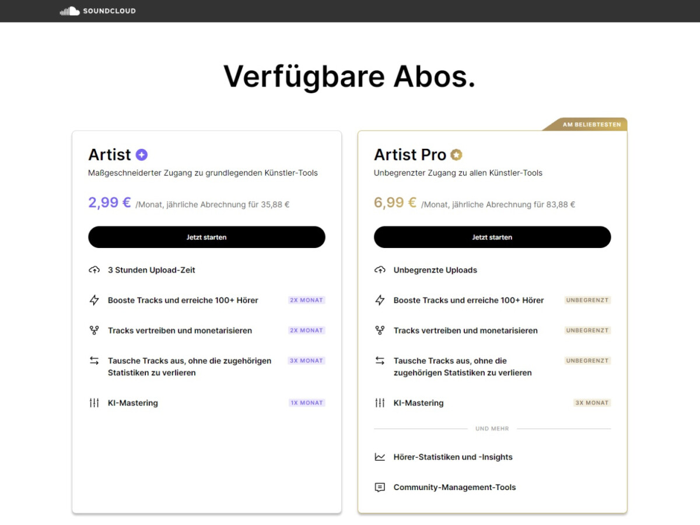Click the AM BELIEBTESTEN ribbon on Artist Pro
The width and height of the screenshot is (700, 525).
[x=591, y=124]
